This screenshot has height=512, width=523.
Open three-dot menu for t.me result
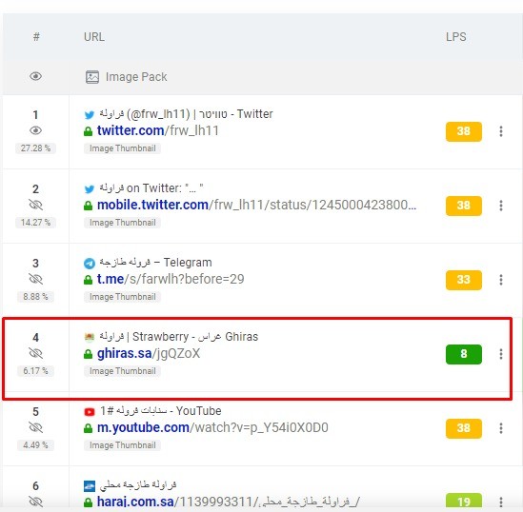(501, 280)
